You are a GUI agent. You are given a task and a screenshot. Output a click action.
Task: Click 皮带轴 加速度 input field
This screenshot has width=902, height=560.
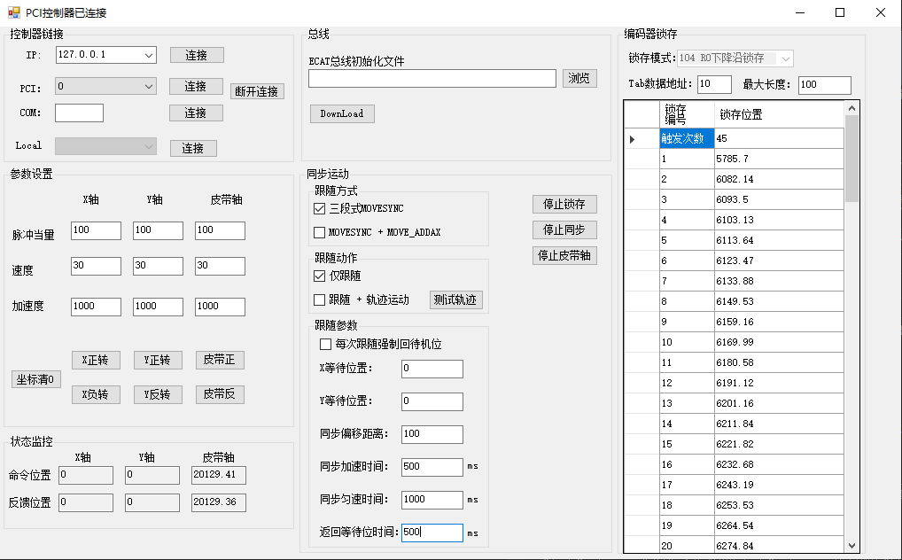pyautogui.click(x=220, y=307)
